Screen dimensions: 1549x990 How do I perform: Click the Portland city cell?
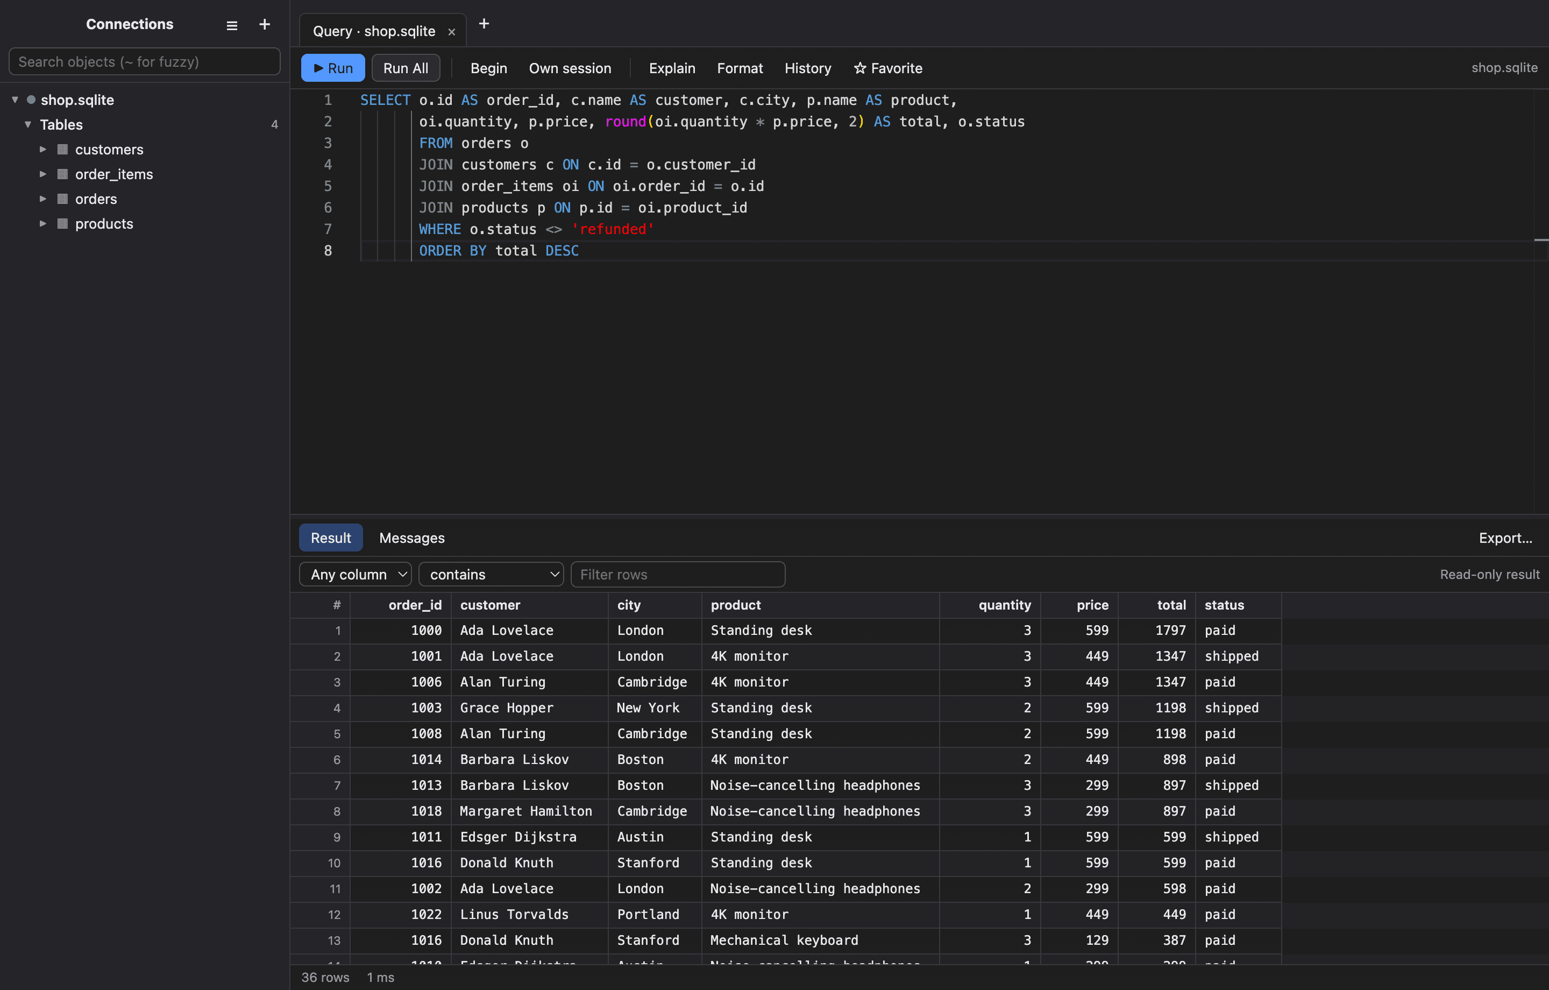[655, 915]
